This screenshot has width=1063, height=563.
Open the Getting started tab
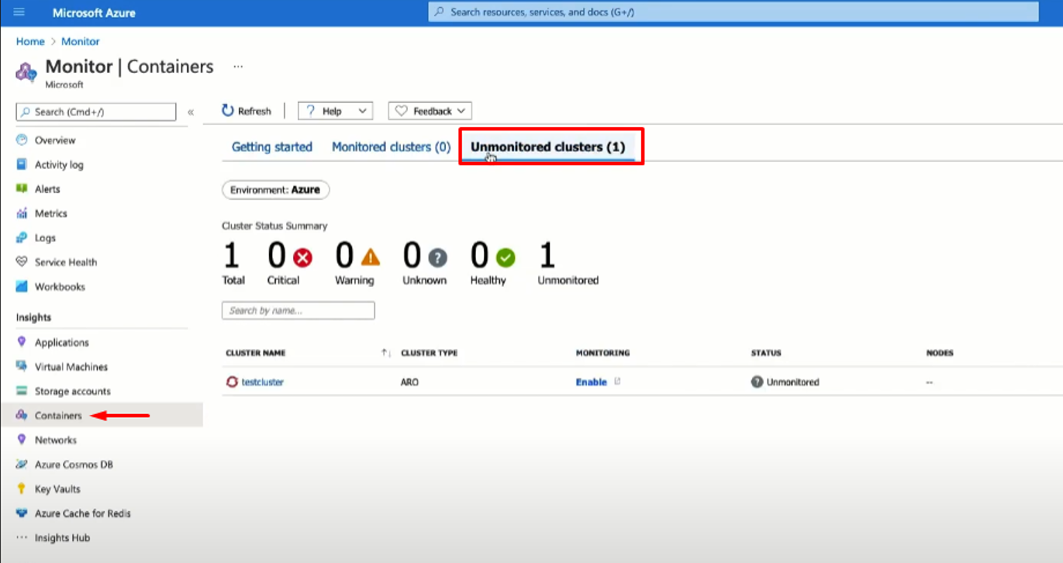tap(271, 147)
